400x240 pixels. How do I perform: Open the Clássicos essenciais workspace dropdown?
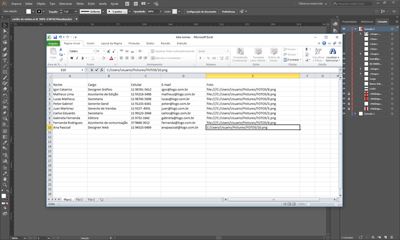(313, 3)
